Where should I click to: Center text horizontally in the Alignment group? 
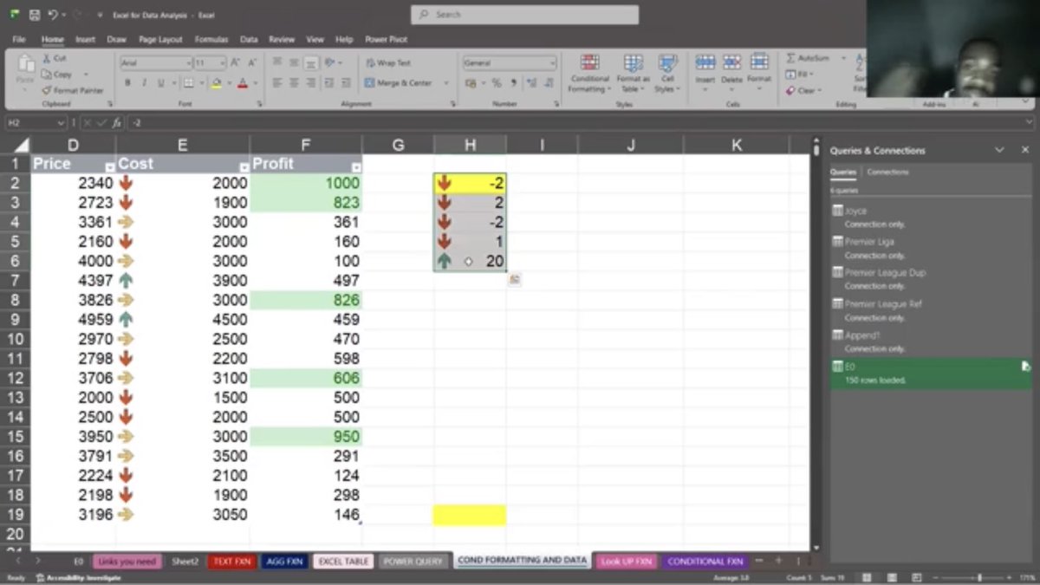click(295, 83)
